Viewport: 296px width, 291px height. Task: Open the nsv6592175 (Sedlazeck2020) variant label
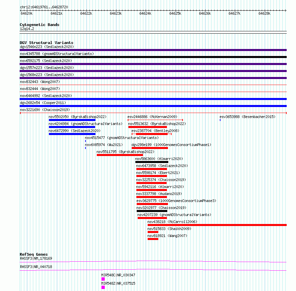pyautogui.click(x=46, y=61)
